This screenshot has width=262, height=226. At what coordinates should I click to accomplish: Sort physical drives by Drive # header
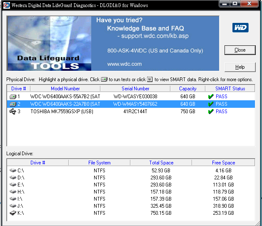pos(19,89)
